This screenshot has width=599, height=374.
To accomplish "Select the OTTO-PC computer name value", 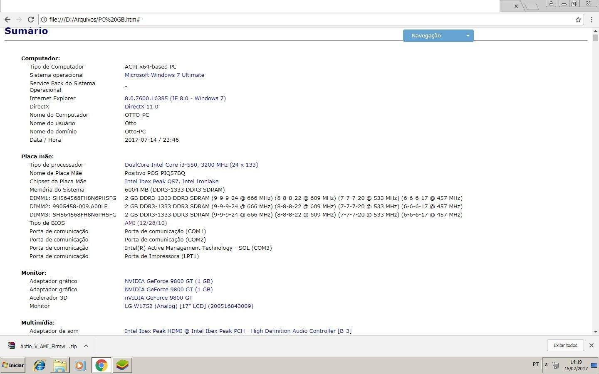I will [x=137, y=115].
